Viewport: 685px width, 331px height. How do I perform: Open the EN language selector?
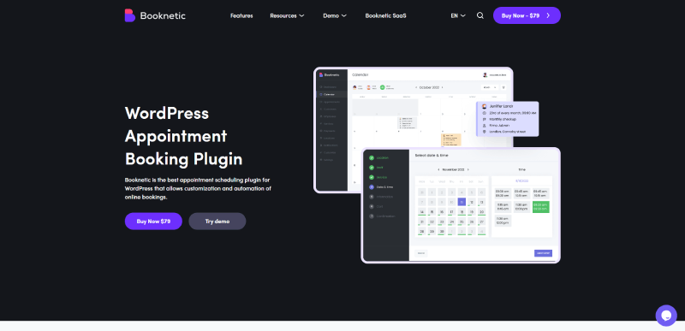tap(458, 15)
